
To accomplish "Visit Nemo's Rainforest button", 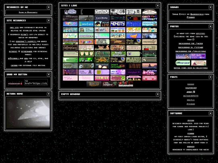I will pos(118,54).
